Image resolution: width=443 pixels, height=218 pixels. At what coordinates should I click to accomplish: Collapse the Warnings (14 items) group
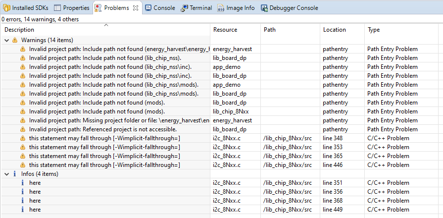pos(7,40)
